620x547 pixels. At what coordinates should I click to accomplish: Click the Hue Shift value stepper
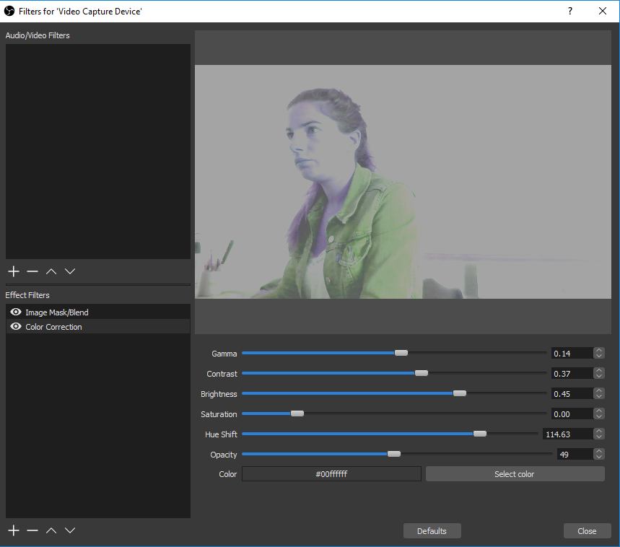(598, 434)
